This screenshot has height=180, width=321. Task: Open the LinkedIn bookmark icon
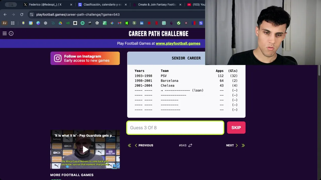point(142,23)
